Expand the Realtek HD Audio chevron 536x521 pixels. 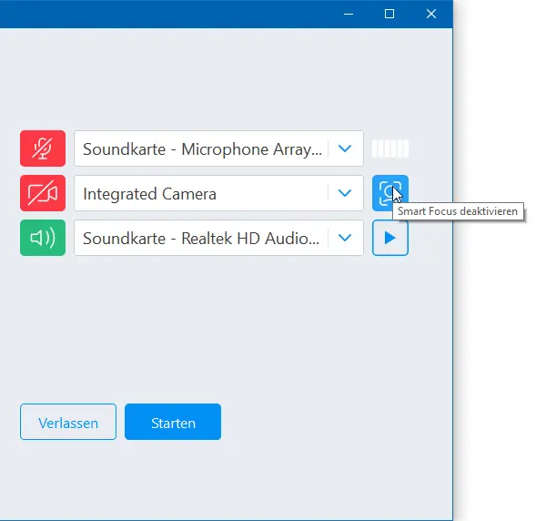tap(345, 238)
